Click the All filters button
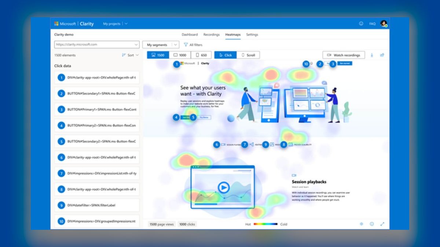440x247 pixels. [193, 45]
